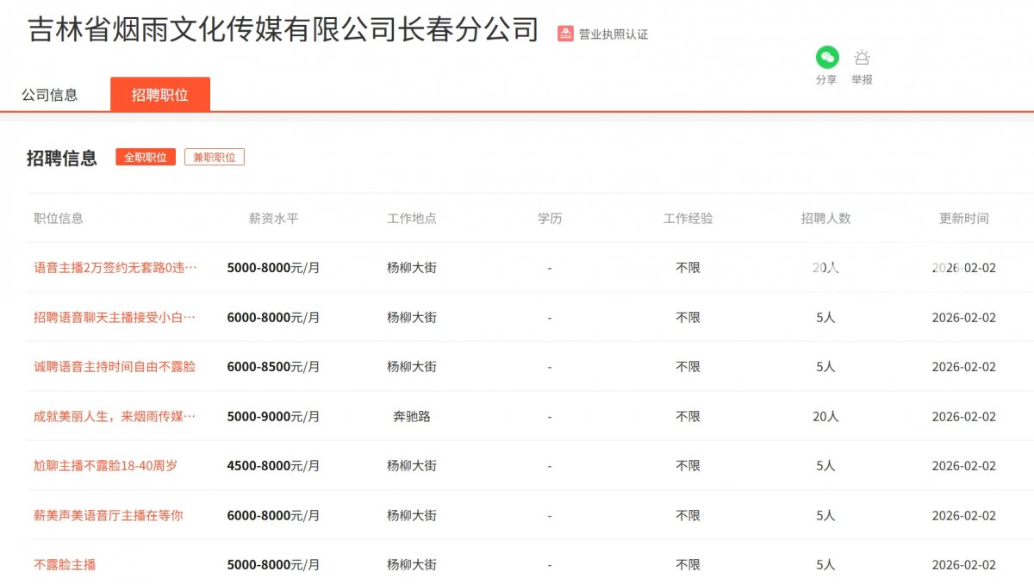Click the report alarm icon
The height and width of the screenshot is (584, 1034).
pyautogui.click(x=862, y=58)
